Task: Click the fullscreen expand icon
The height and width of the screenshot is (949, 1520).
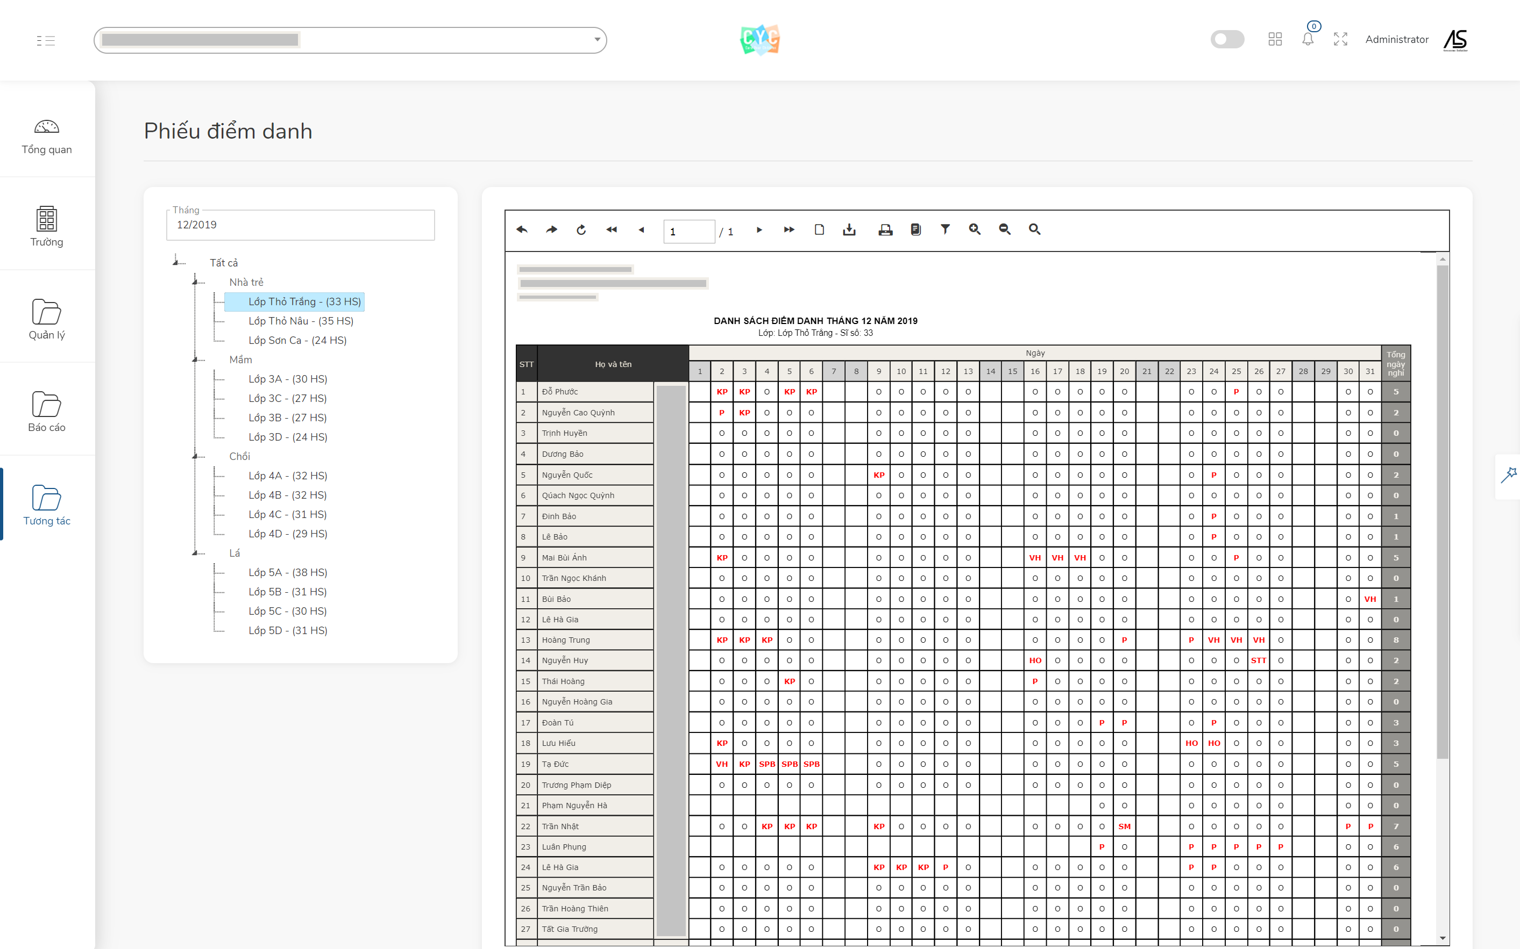Action: click(1340, 40)
